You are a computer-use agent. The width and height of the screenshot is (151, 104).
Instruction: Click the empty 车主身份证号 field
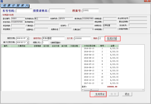pyautogui.click(x=138, y=18)
